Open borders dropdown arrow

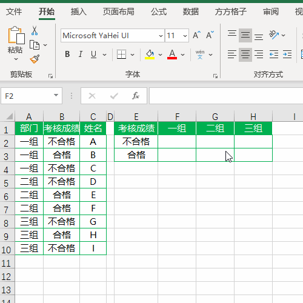(132, 55)
